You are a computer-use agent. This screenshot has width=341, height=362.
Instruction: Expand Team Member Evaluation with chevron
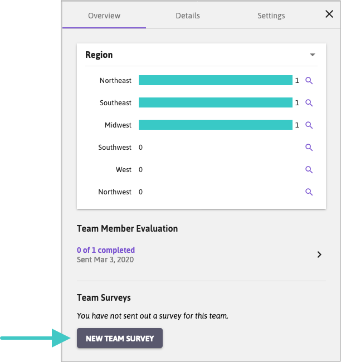point(319,255)
